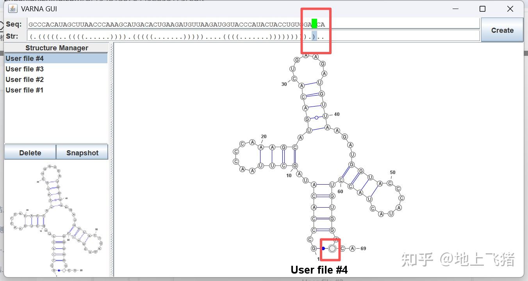This screenshot has height=281, width=528.
Task: Click the Java coffee cup icon in title bar
Action: coord(12,9)
